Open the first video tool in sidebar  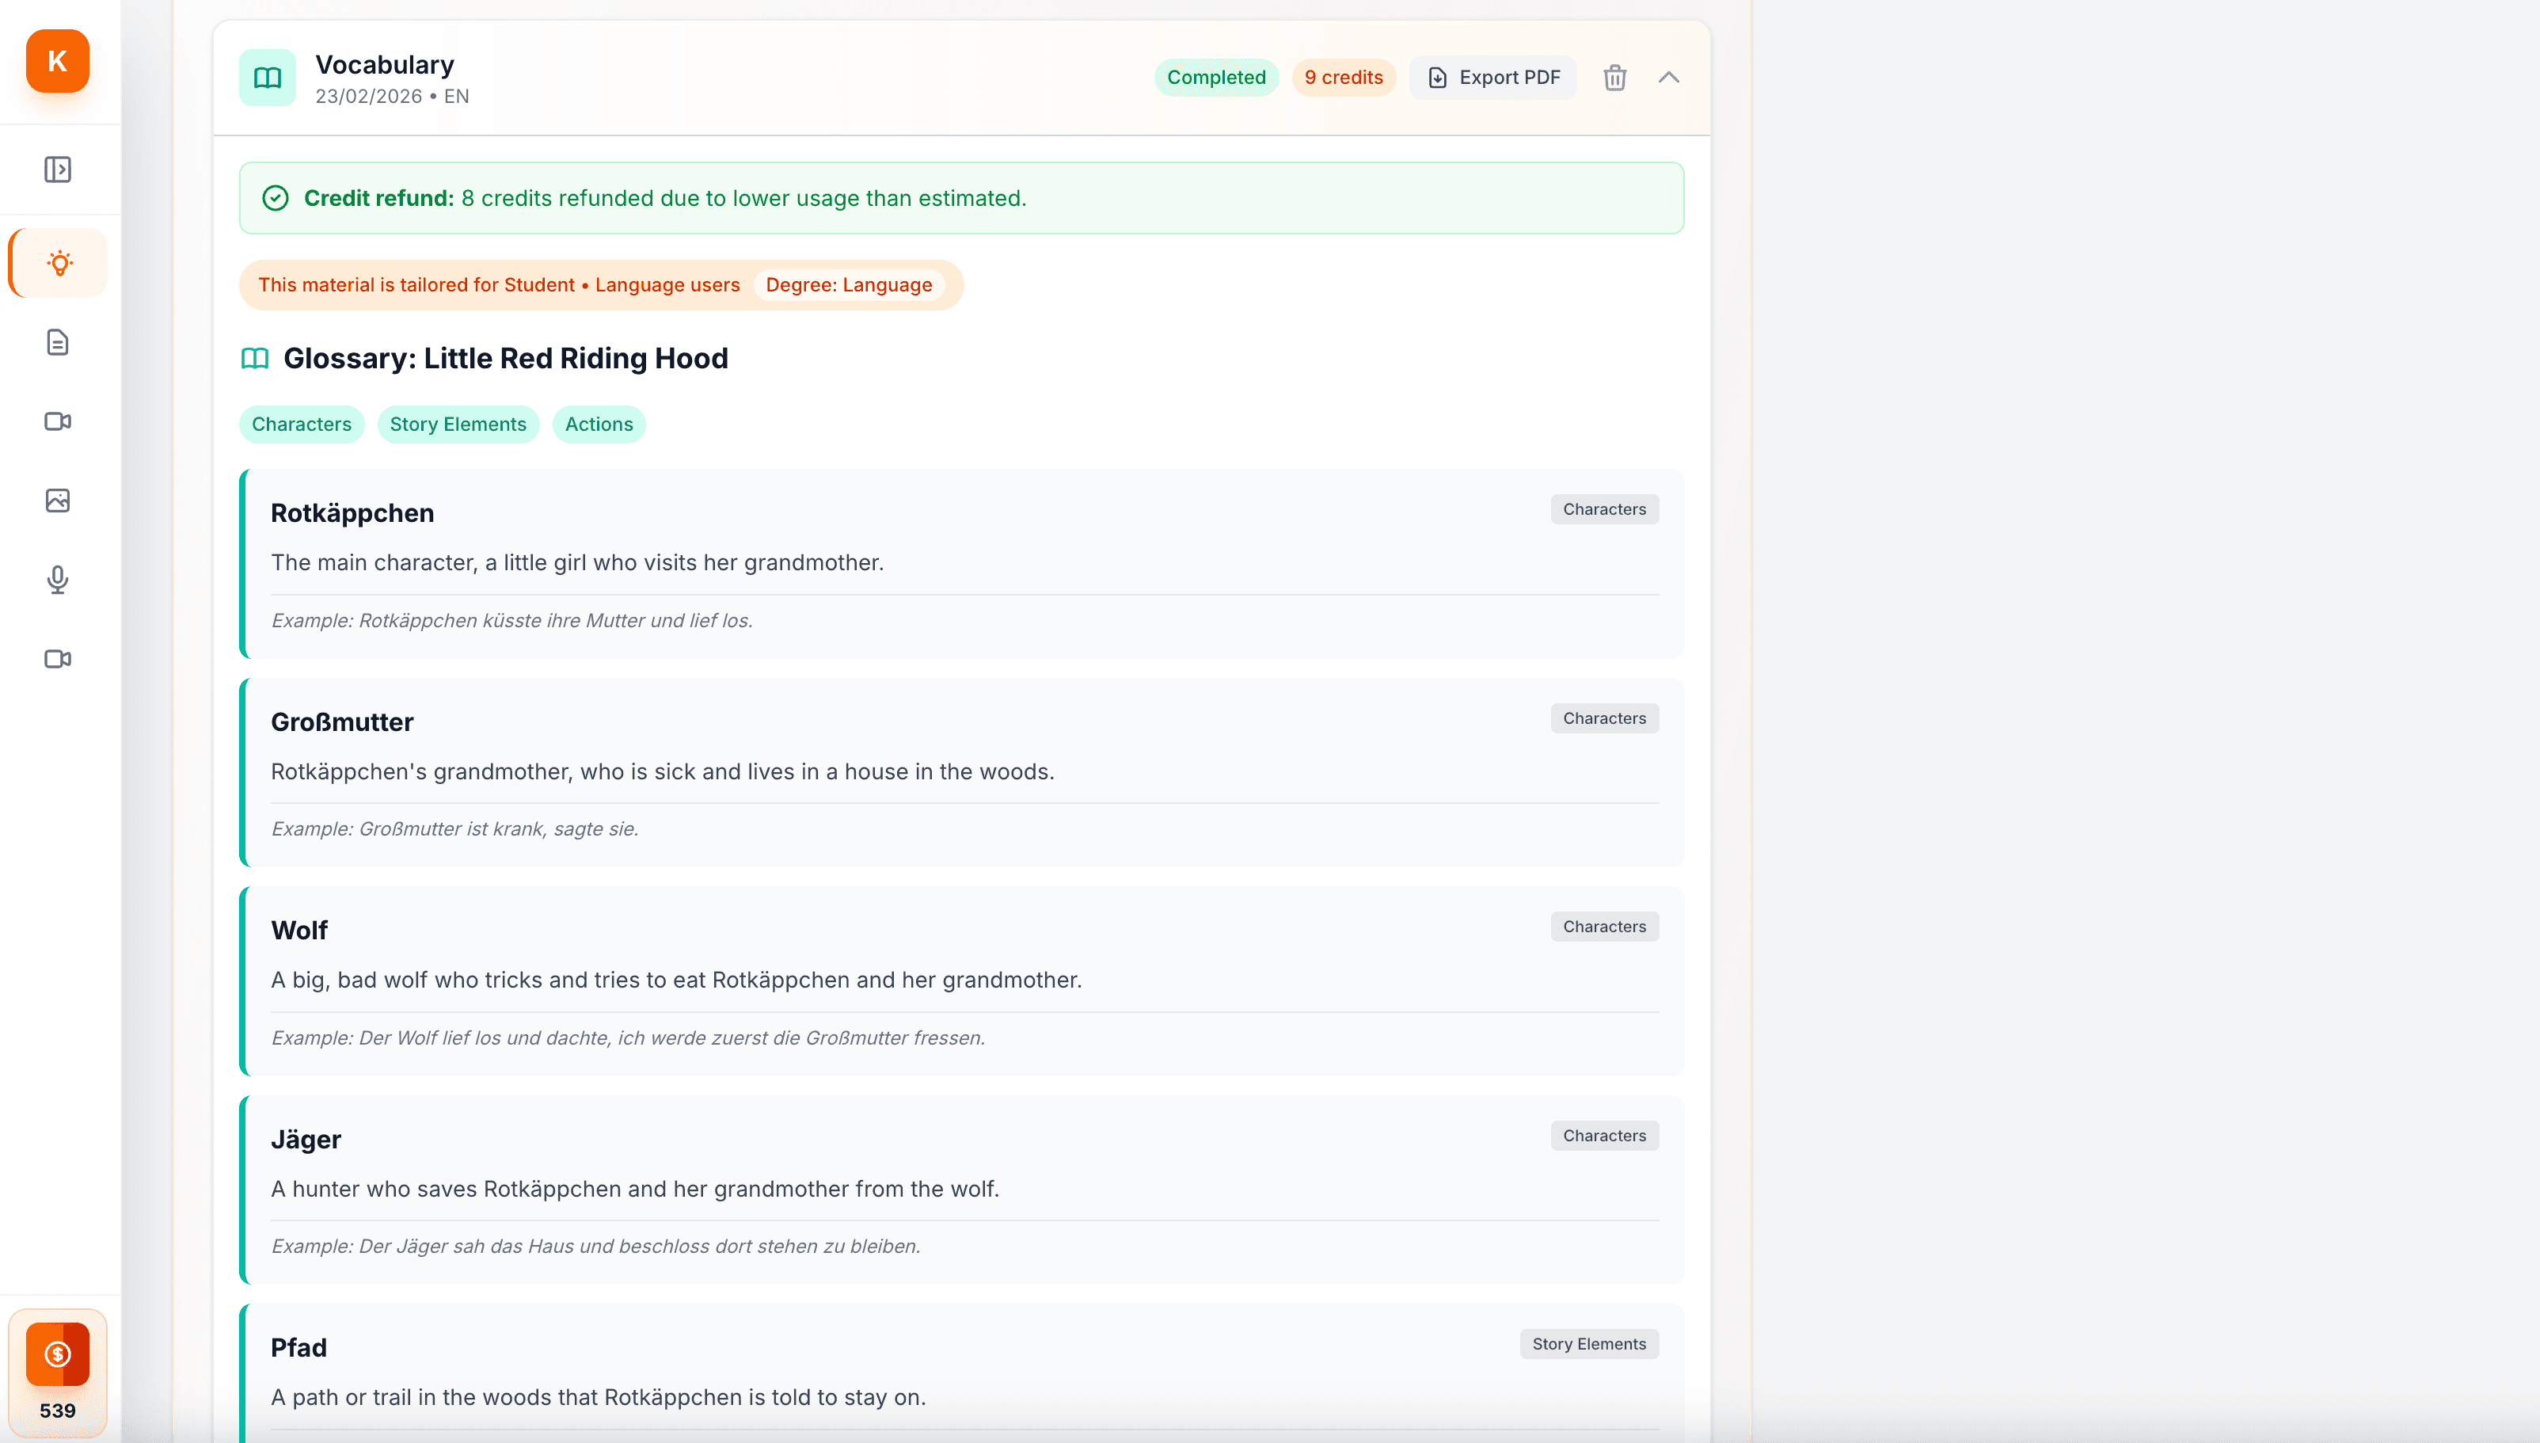tap(56, 421)
